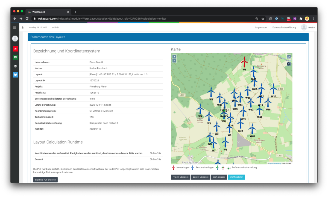Bookmark page with the star icon
The image size is (328, 197).
[x=263, y=19]
